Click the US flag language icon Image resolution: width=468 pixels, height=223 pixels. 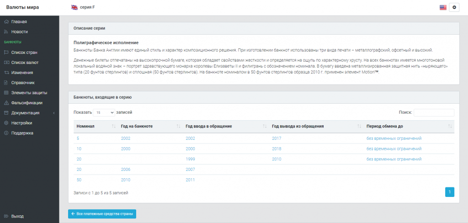(x=443, y=7)
